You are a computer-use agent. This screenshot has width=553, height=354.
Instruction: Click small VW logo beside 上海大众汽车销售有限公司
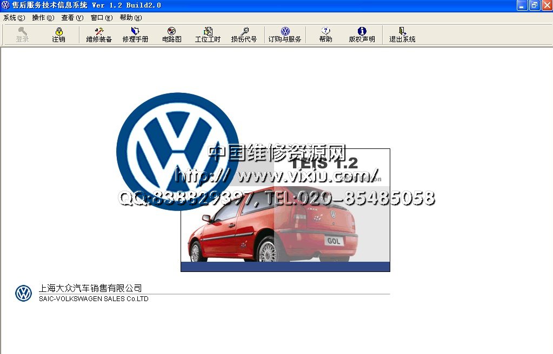click(x=23, y=293)
